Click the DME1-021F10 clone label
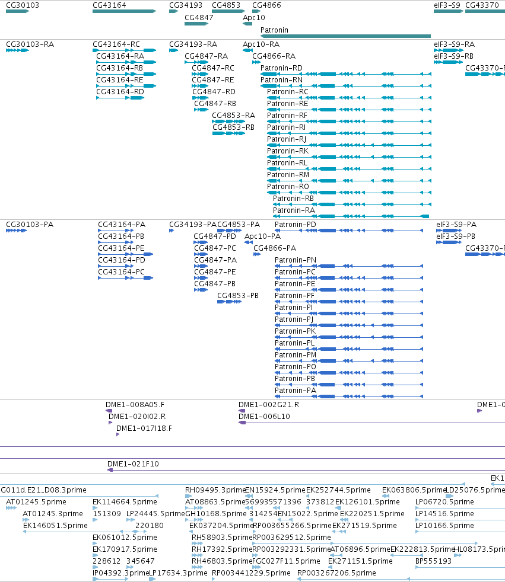 click(x=133, y=464)
